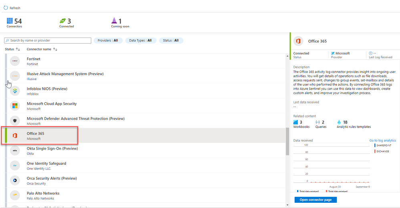The height and width of the screenshot is (208, 400).
Task: Sort list by Status column
Action: [12, 49]
